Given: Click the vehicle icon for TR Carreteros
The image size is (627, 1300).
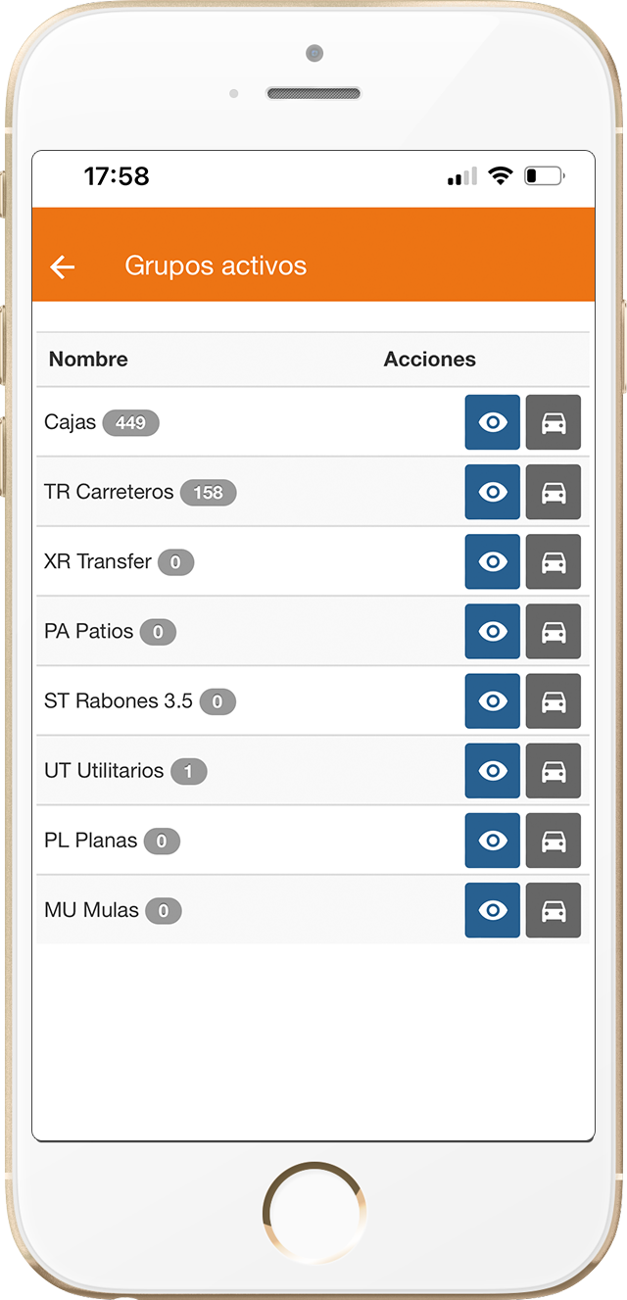Looking at the screenshot, I should [554, 492].
